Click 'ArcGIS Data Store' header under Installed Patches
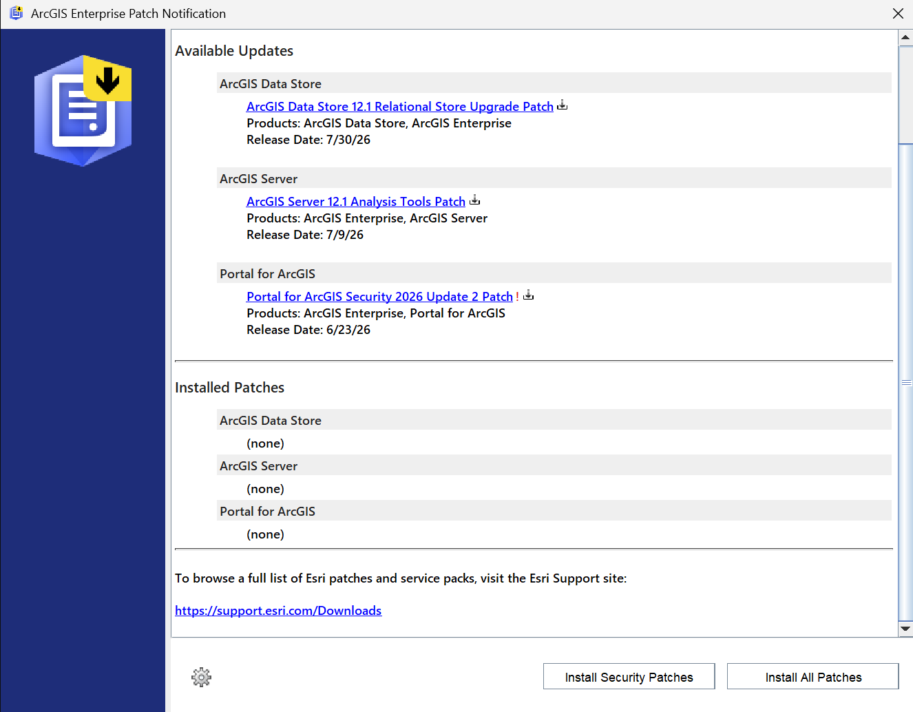 click(554, 420)
